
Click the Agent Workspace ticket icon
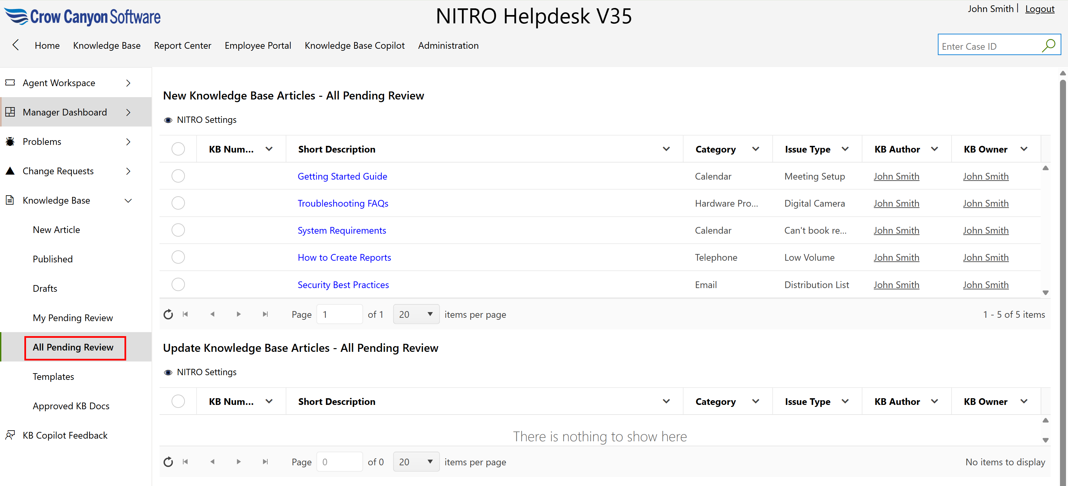(x=10, y=82)
